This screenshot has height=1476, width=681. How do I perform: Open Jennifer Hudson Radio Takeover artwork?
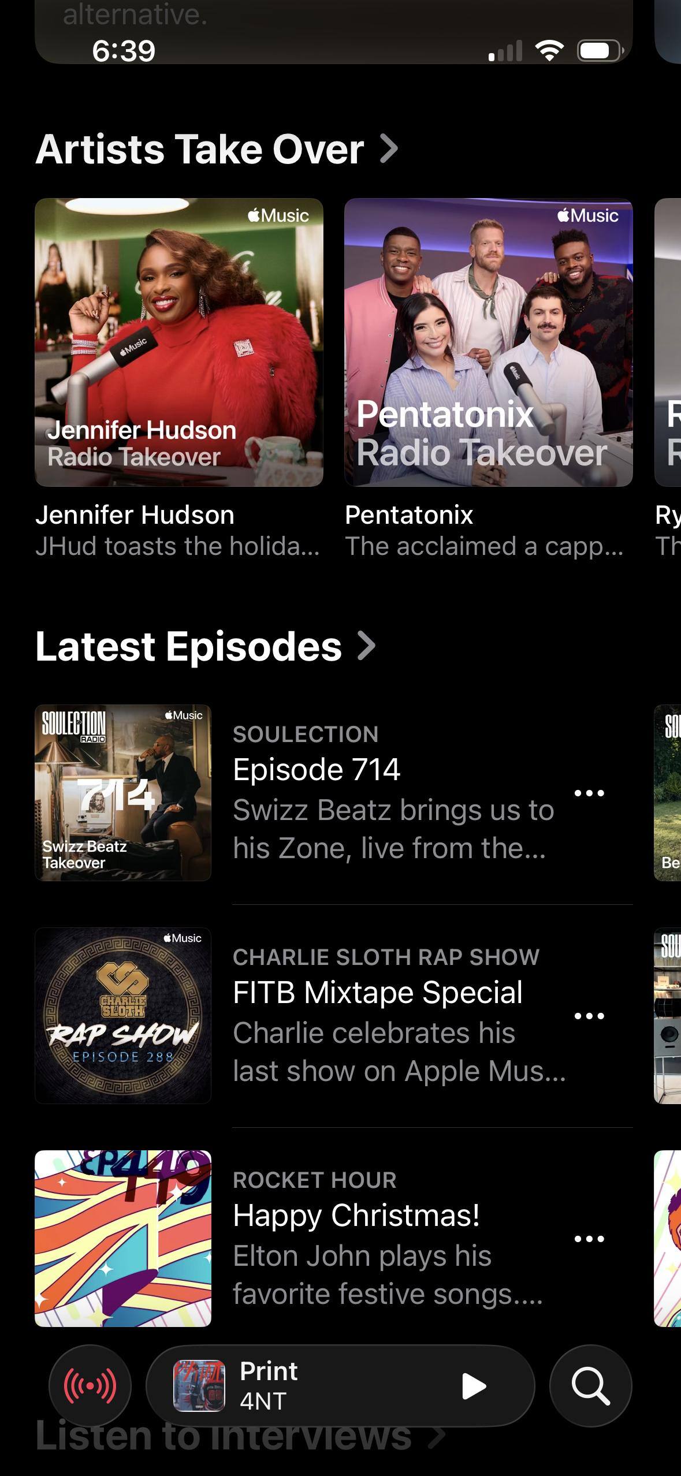tap(179, 342)
